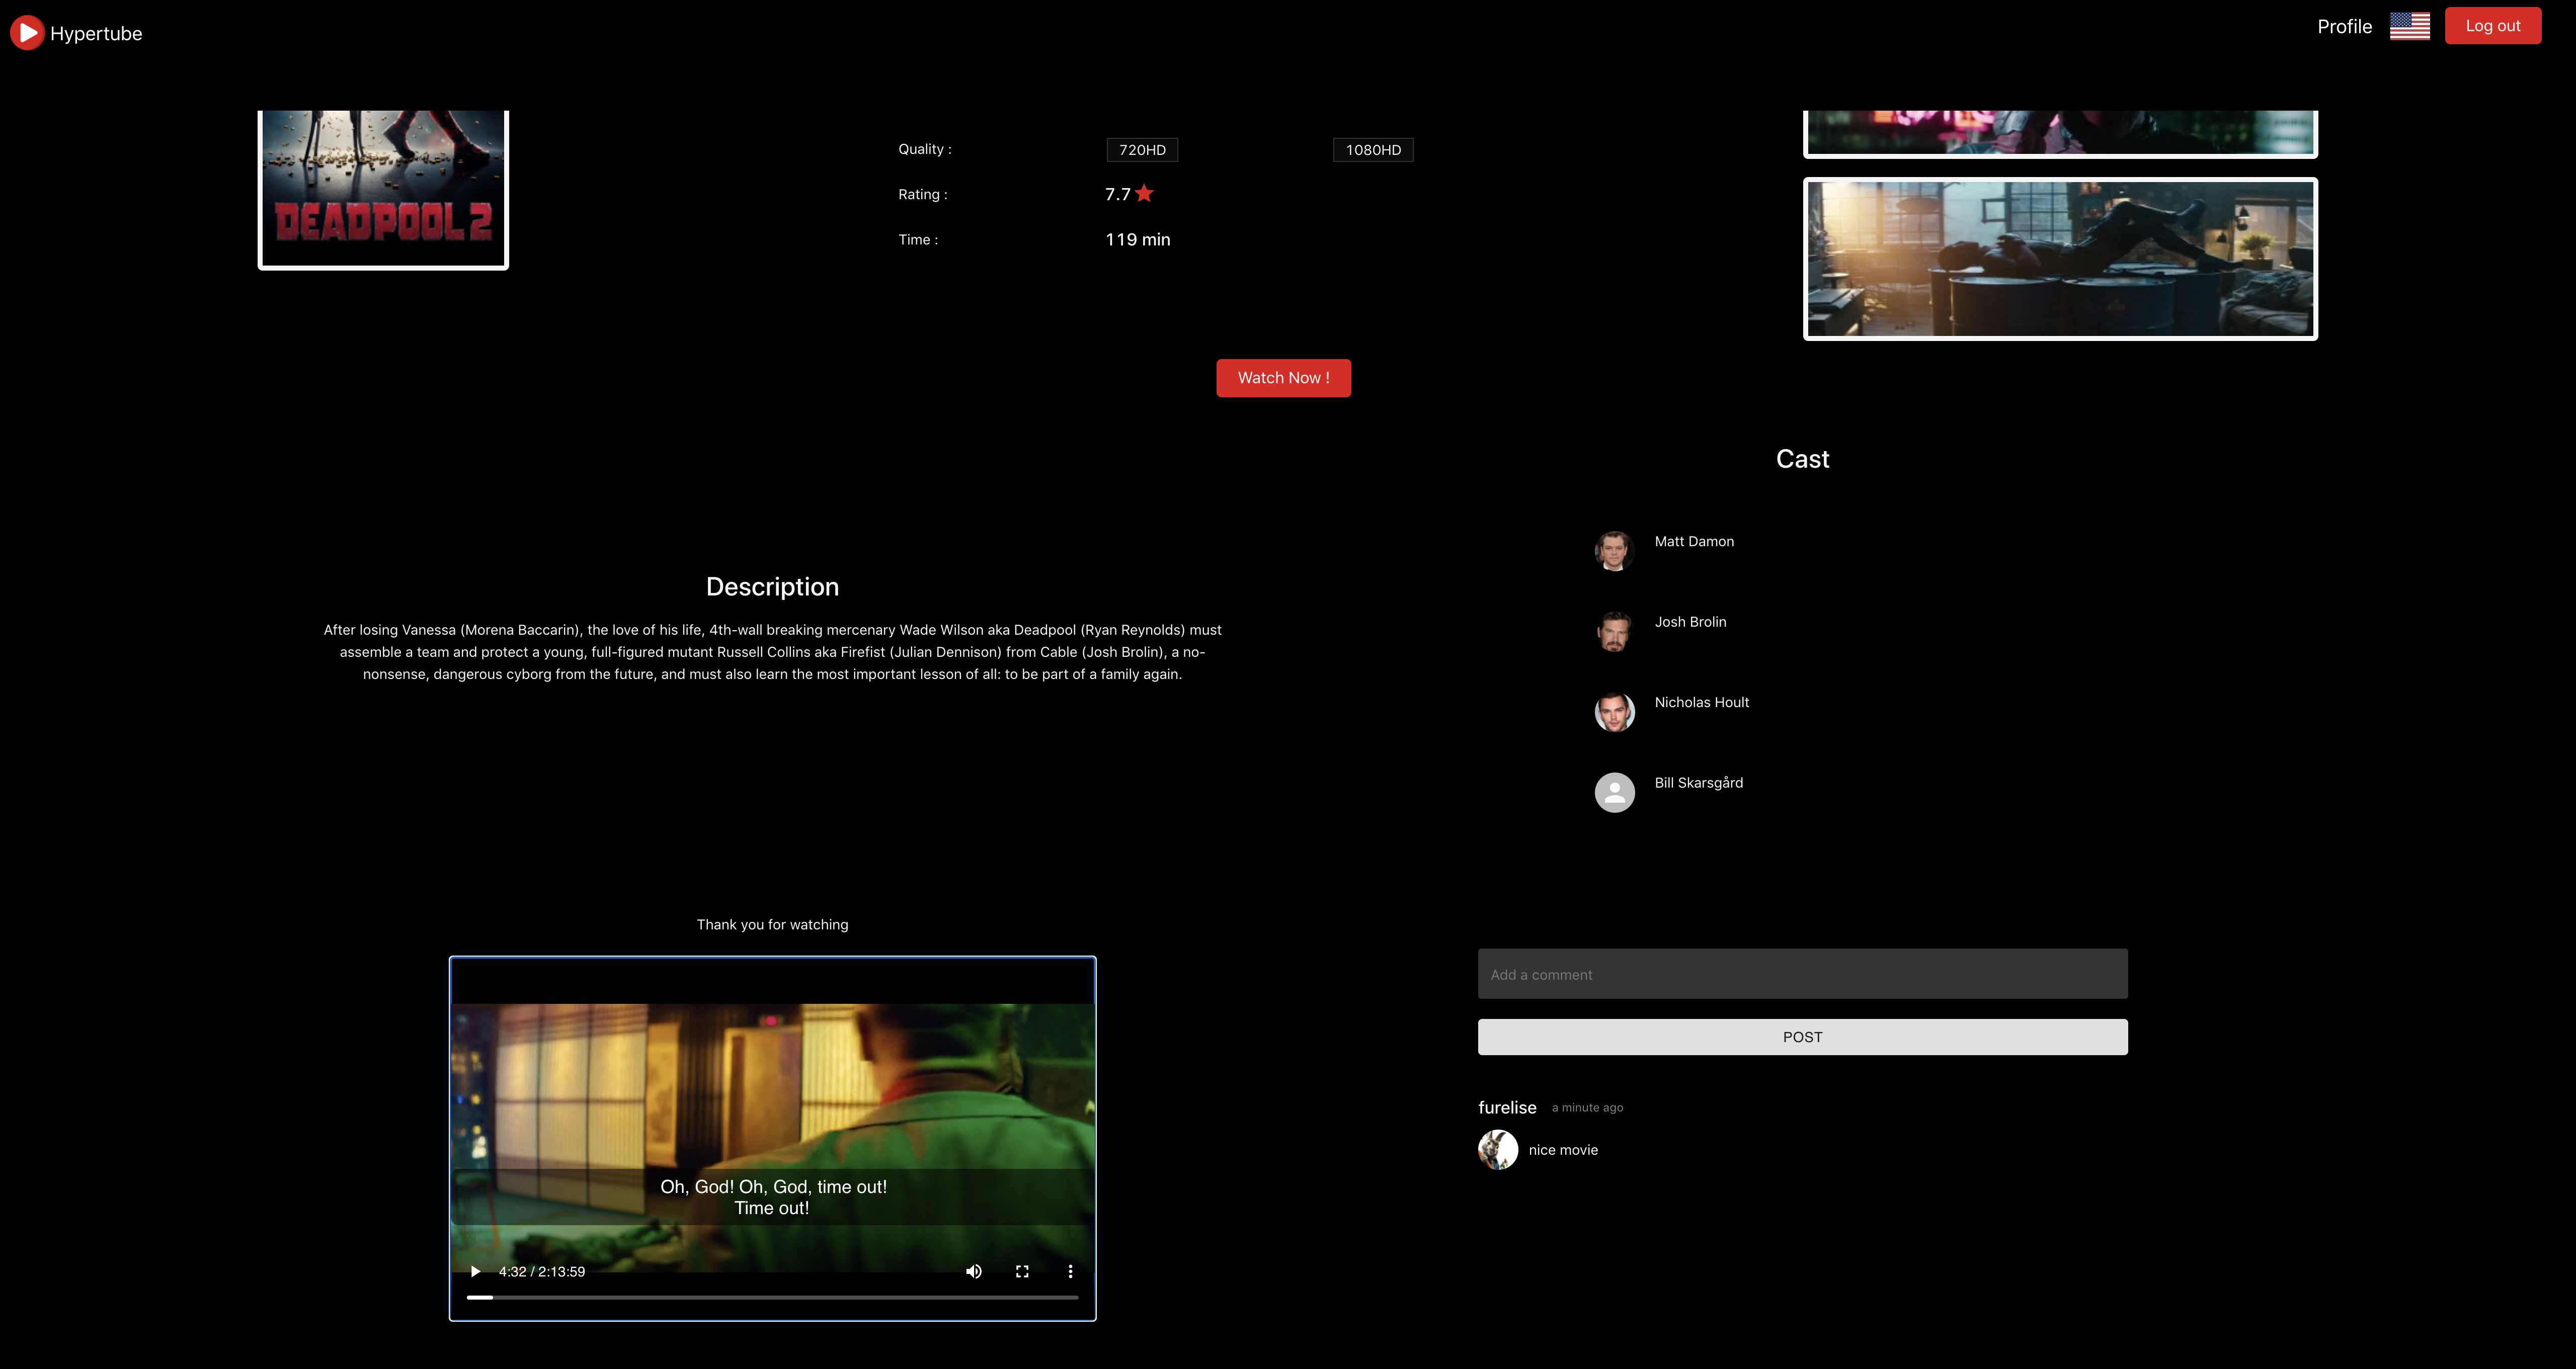Mute the video with speaker icon

[x=973, y=1271]
